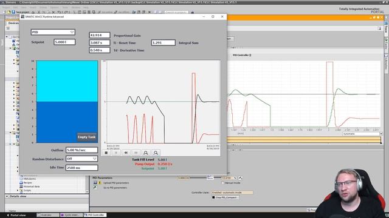Collapse the top project tree node
This screenshot has height=218, width=389.
click(x=7, y=37)
